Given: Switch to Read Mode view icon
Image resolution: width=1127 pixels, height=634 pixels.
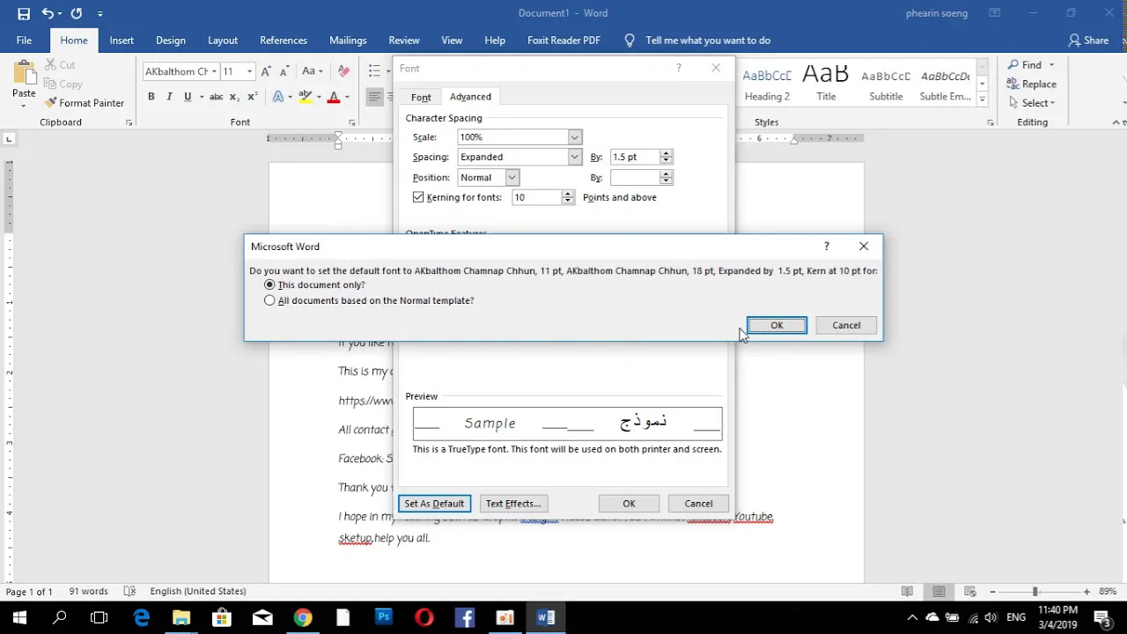Looking at the screenshot, I should 907,592.
